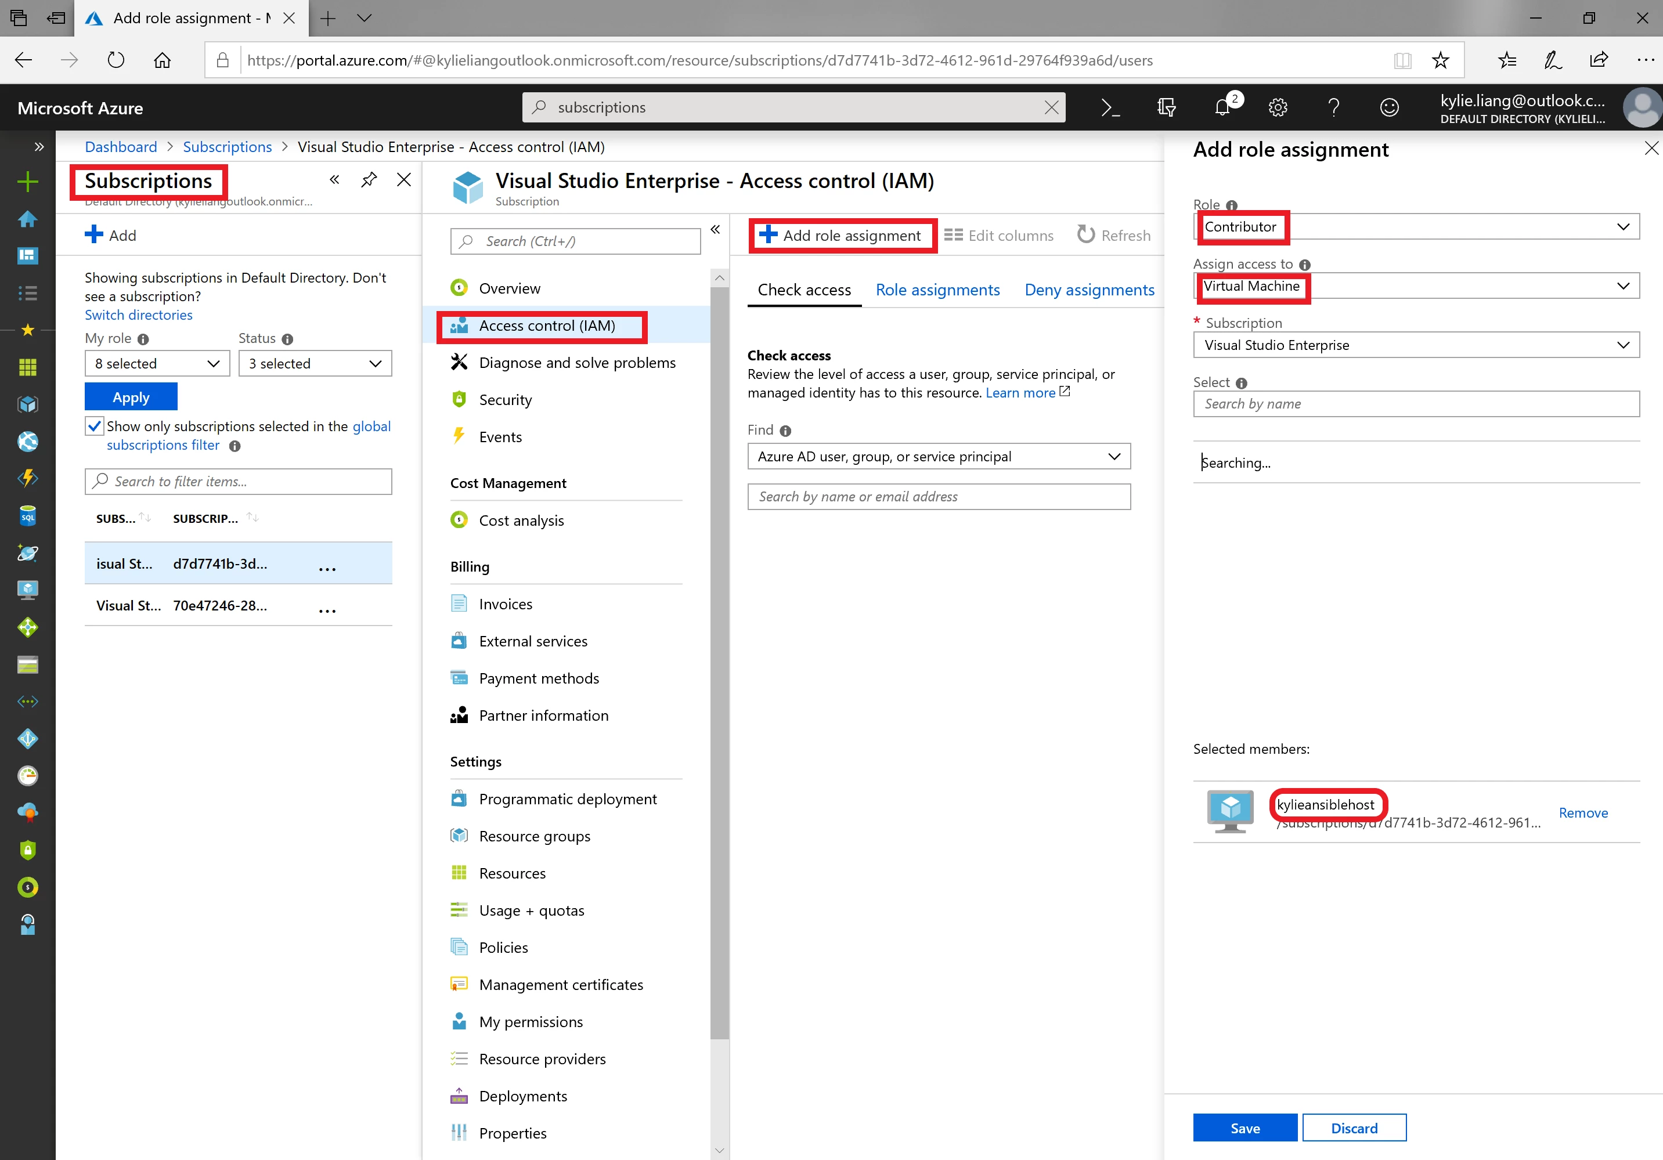Viewport: 1663px width, 1160px height.
Task: Click Select Search by name field
Action: 1416,404
